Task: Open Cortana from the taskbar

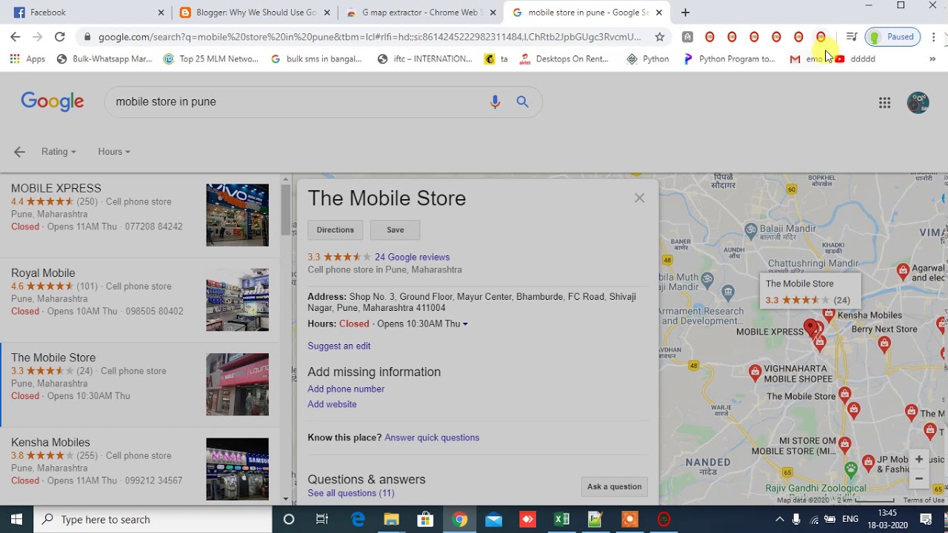Action: click(289, 520)
